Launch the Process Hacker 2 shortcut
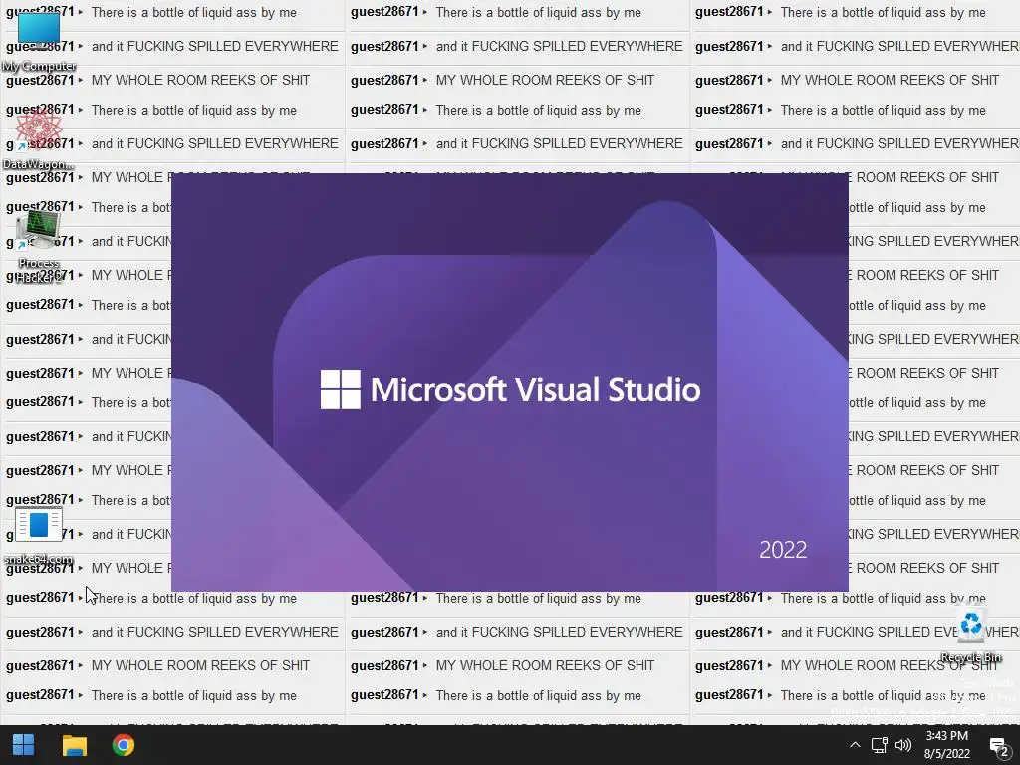The height and width of the screenshot is (765, 1020). tap(39, 246)
